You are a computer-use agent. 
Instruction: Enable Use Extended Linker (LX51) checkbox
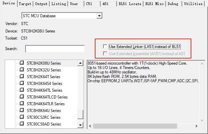click(105, 46)
